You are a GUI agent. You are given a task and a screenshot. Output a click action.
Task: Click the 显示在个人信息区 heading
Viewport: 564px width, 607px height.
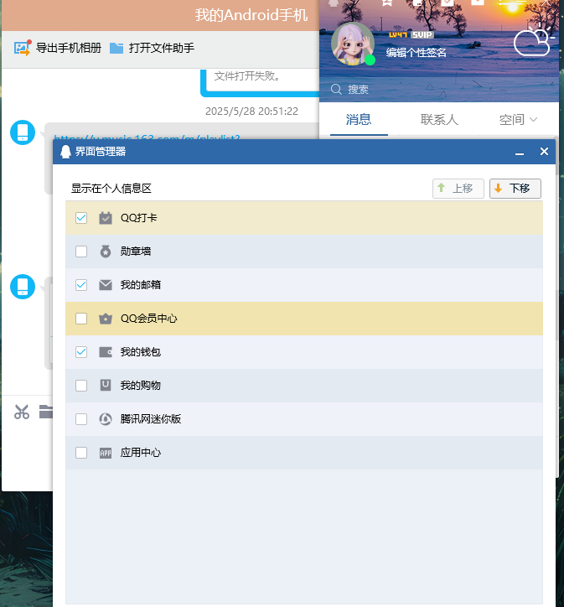111,189
